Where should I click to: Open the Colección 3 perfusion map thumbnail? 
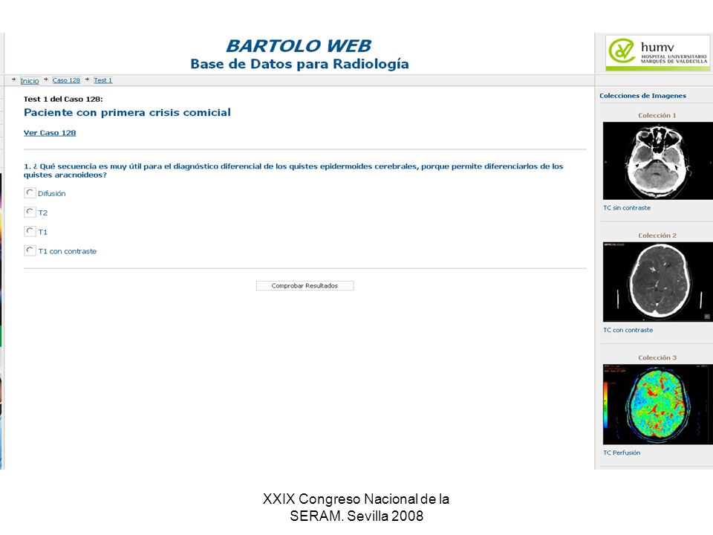tap(657, 404)
